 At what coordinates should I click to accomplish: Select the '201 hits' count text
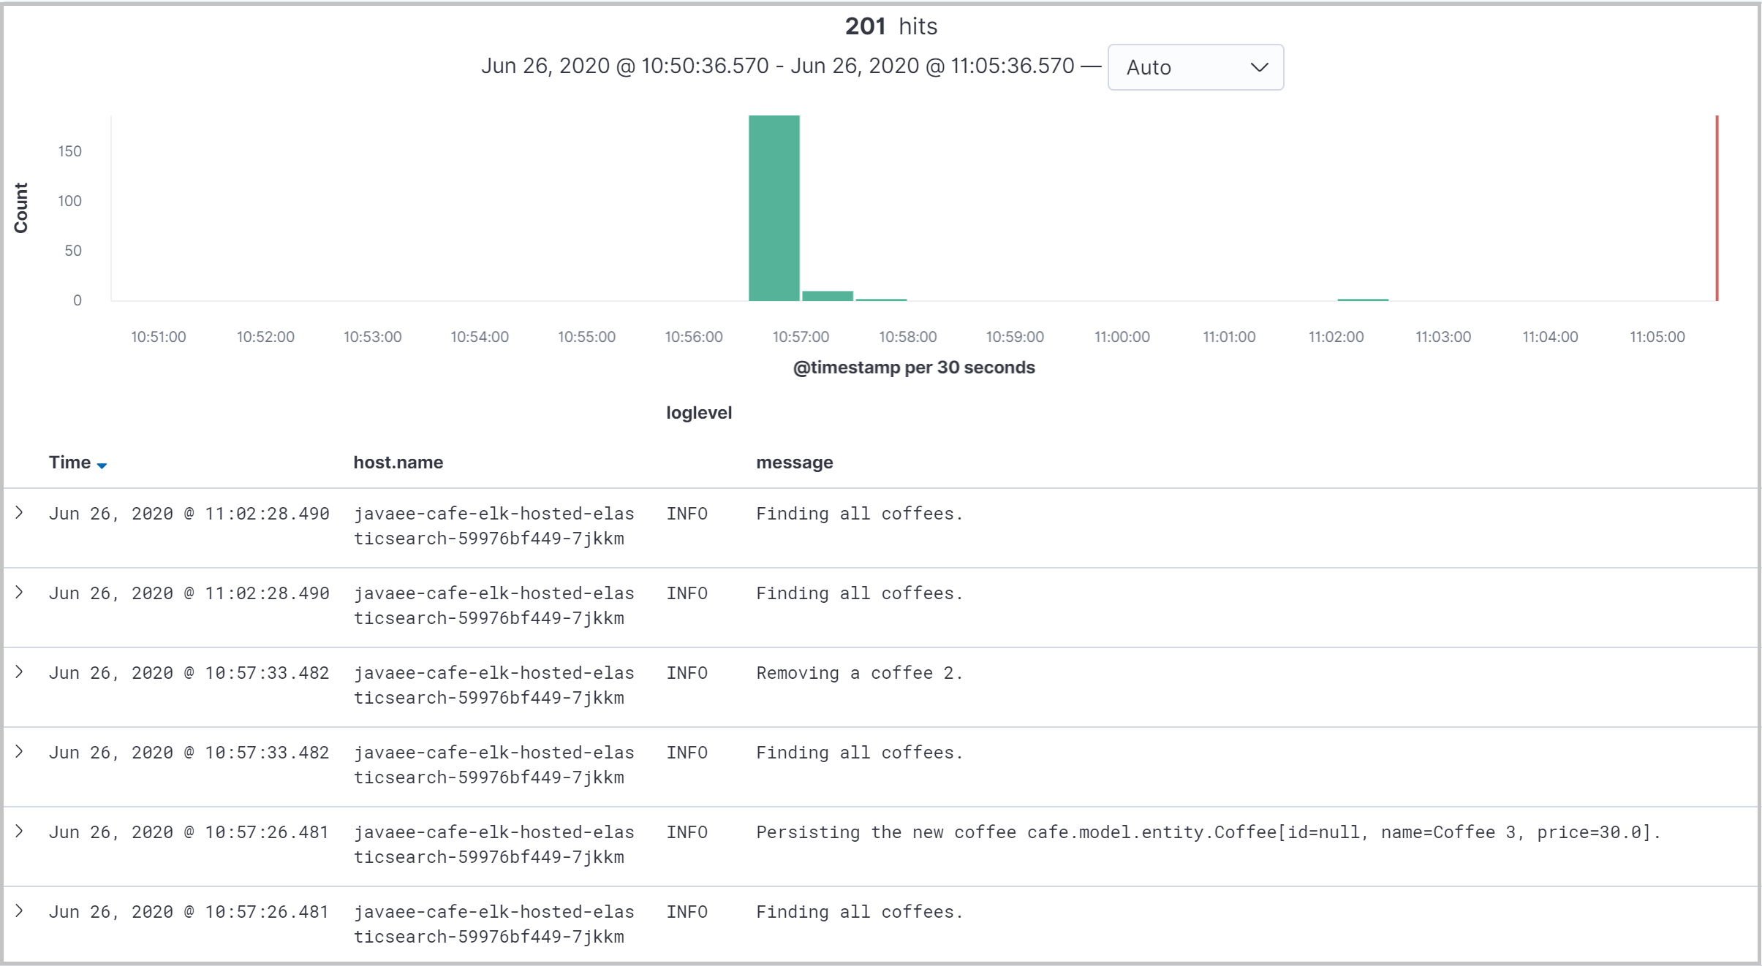click(x=891, y=26)
